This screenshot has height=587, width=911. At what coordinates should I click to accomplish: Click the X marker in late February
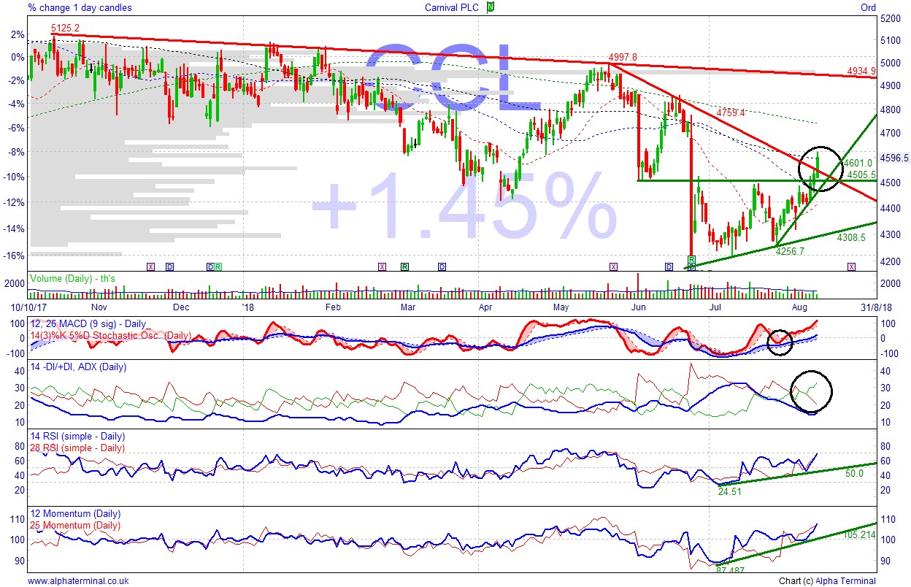382,267
